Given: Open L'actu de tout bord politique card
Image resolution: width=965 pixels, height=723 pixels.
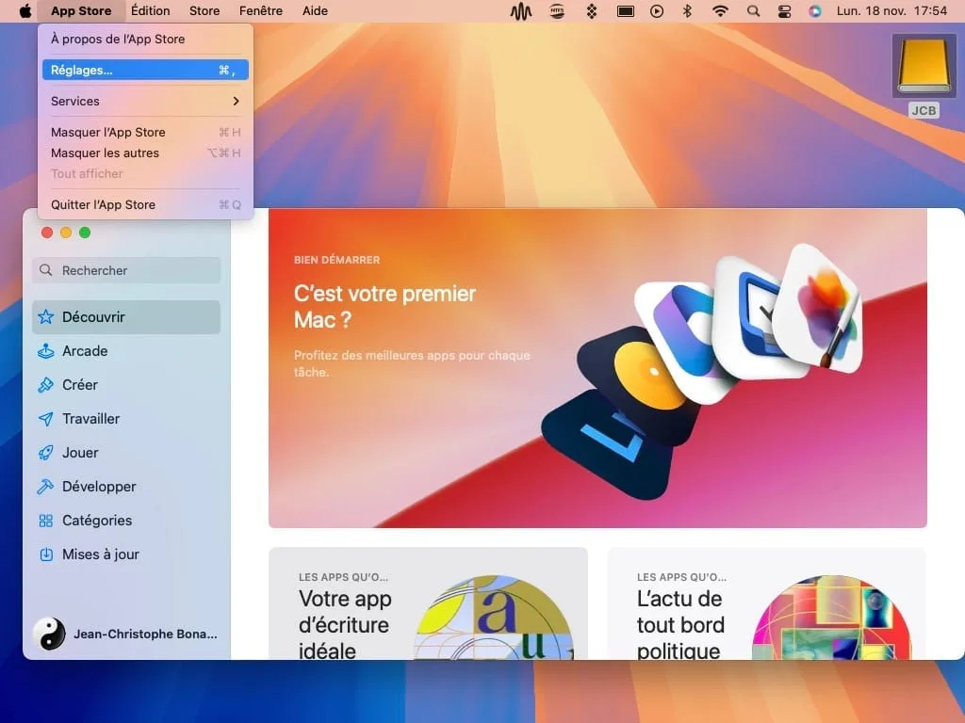Looking at the screenshot, I should point(766,603).
